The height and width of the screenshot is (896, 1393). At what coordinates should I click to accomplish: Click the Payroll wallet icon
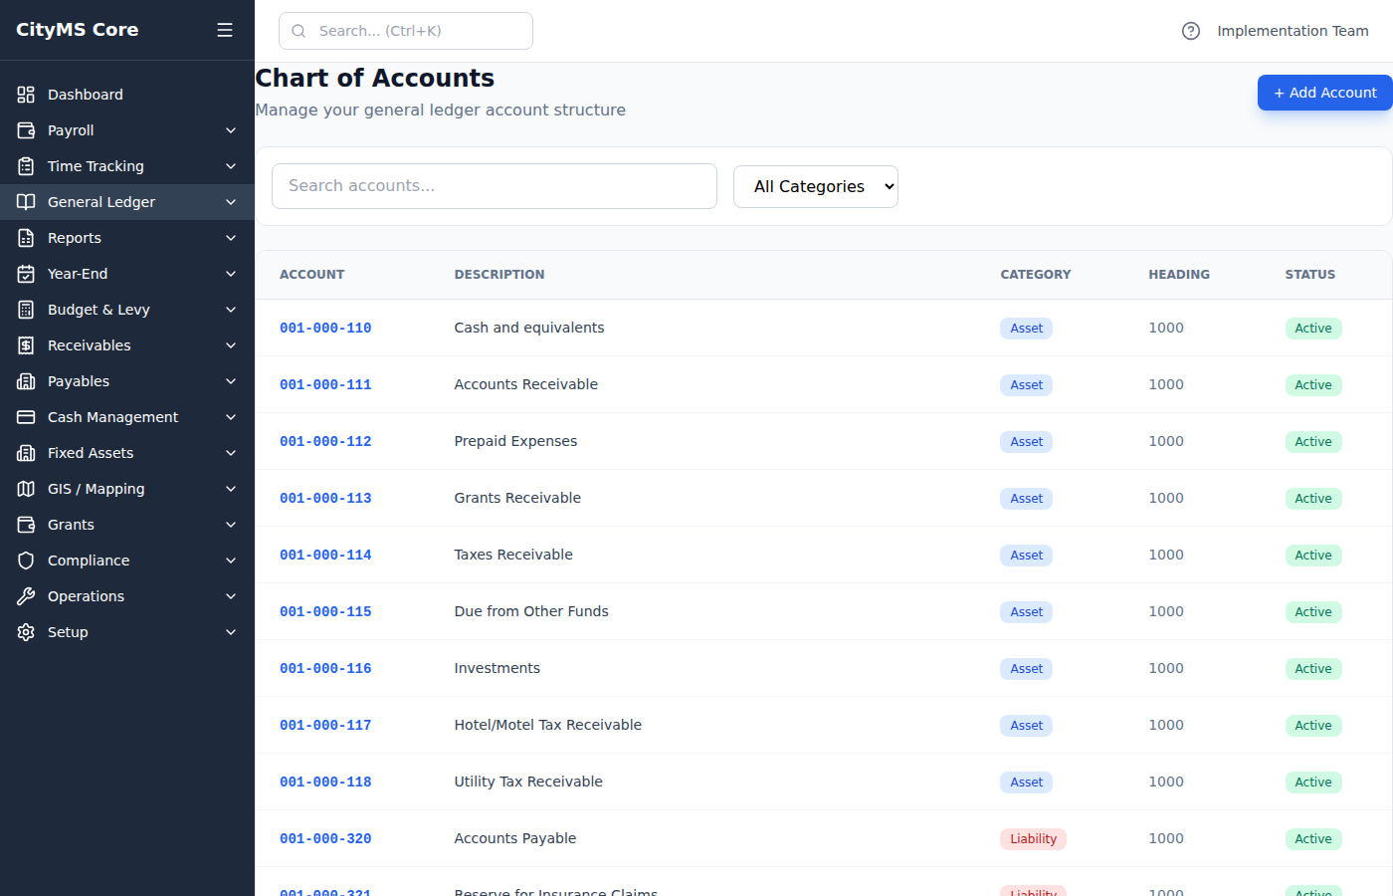coord(25,129)
